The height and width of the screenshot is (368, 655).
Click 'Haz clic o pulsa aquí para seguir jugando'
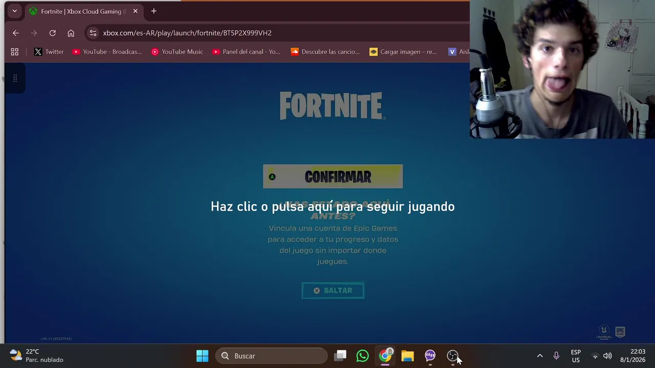333,206
